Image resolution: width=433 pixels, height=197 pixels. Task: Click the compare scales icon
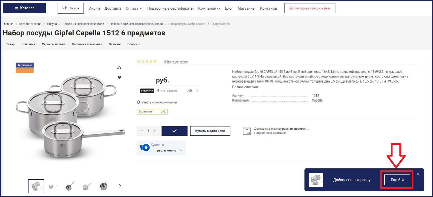[120, 68]
